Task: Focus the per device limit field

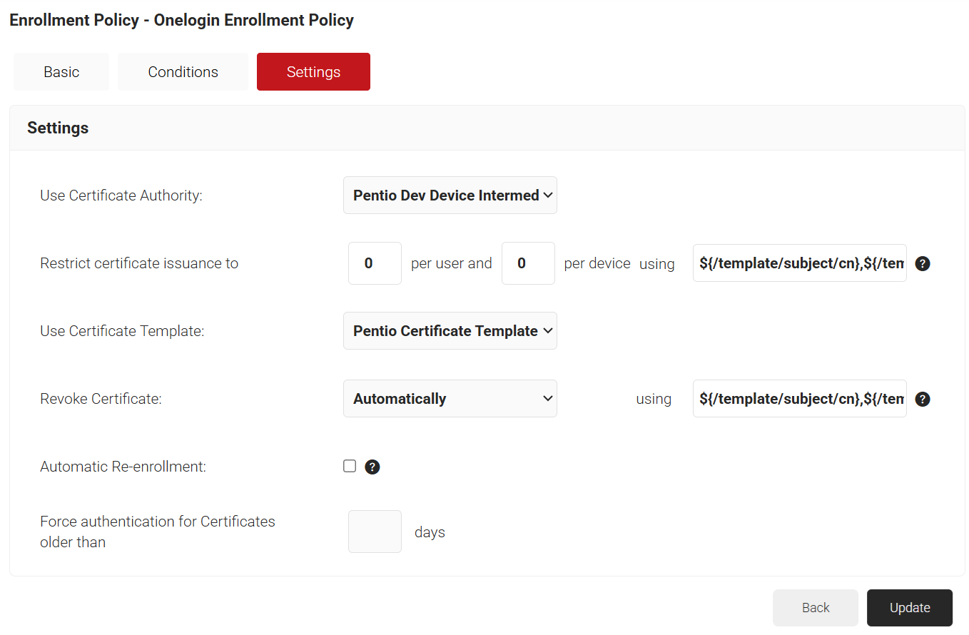Action: pyautogui.click(x=528, y=263)
